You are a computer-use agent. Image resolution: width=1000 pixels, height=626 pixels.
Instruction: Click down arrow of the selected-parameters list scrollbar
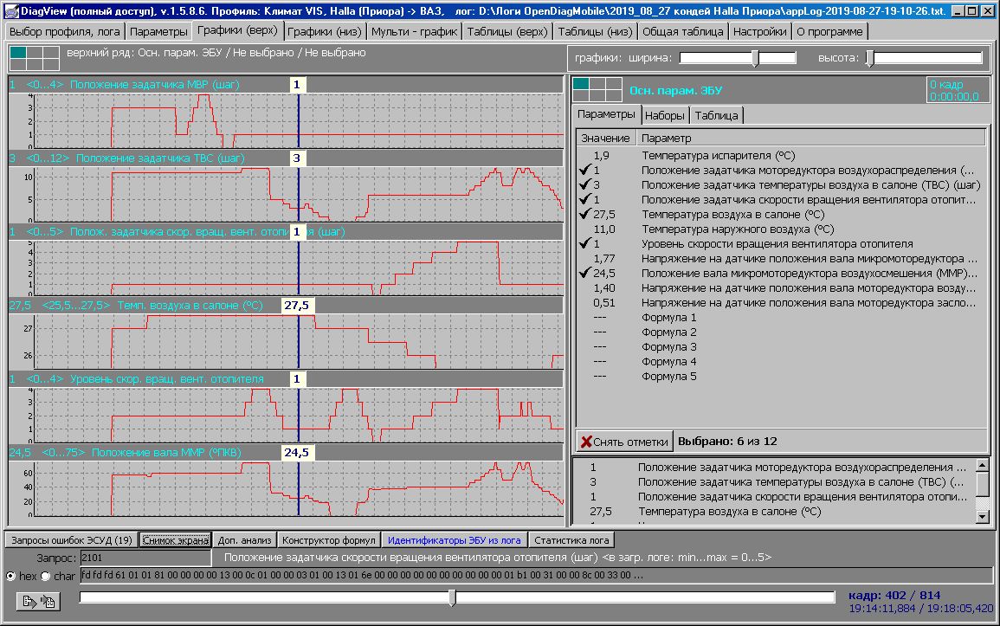point(983,517)
